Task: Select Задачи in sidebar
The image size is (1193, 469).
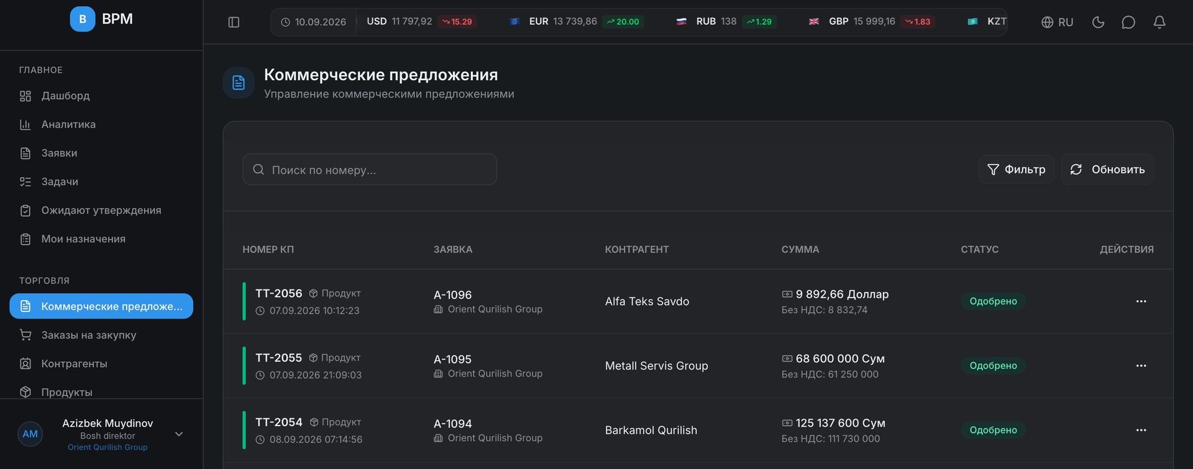Action: tap(101, 181)
